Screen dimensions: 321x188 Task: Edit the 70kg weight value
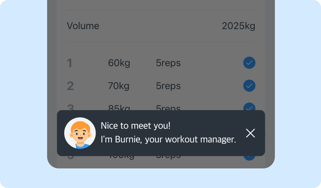[x=119, y=86]
